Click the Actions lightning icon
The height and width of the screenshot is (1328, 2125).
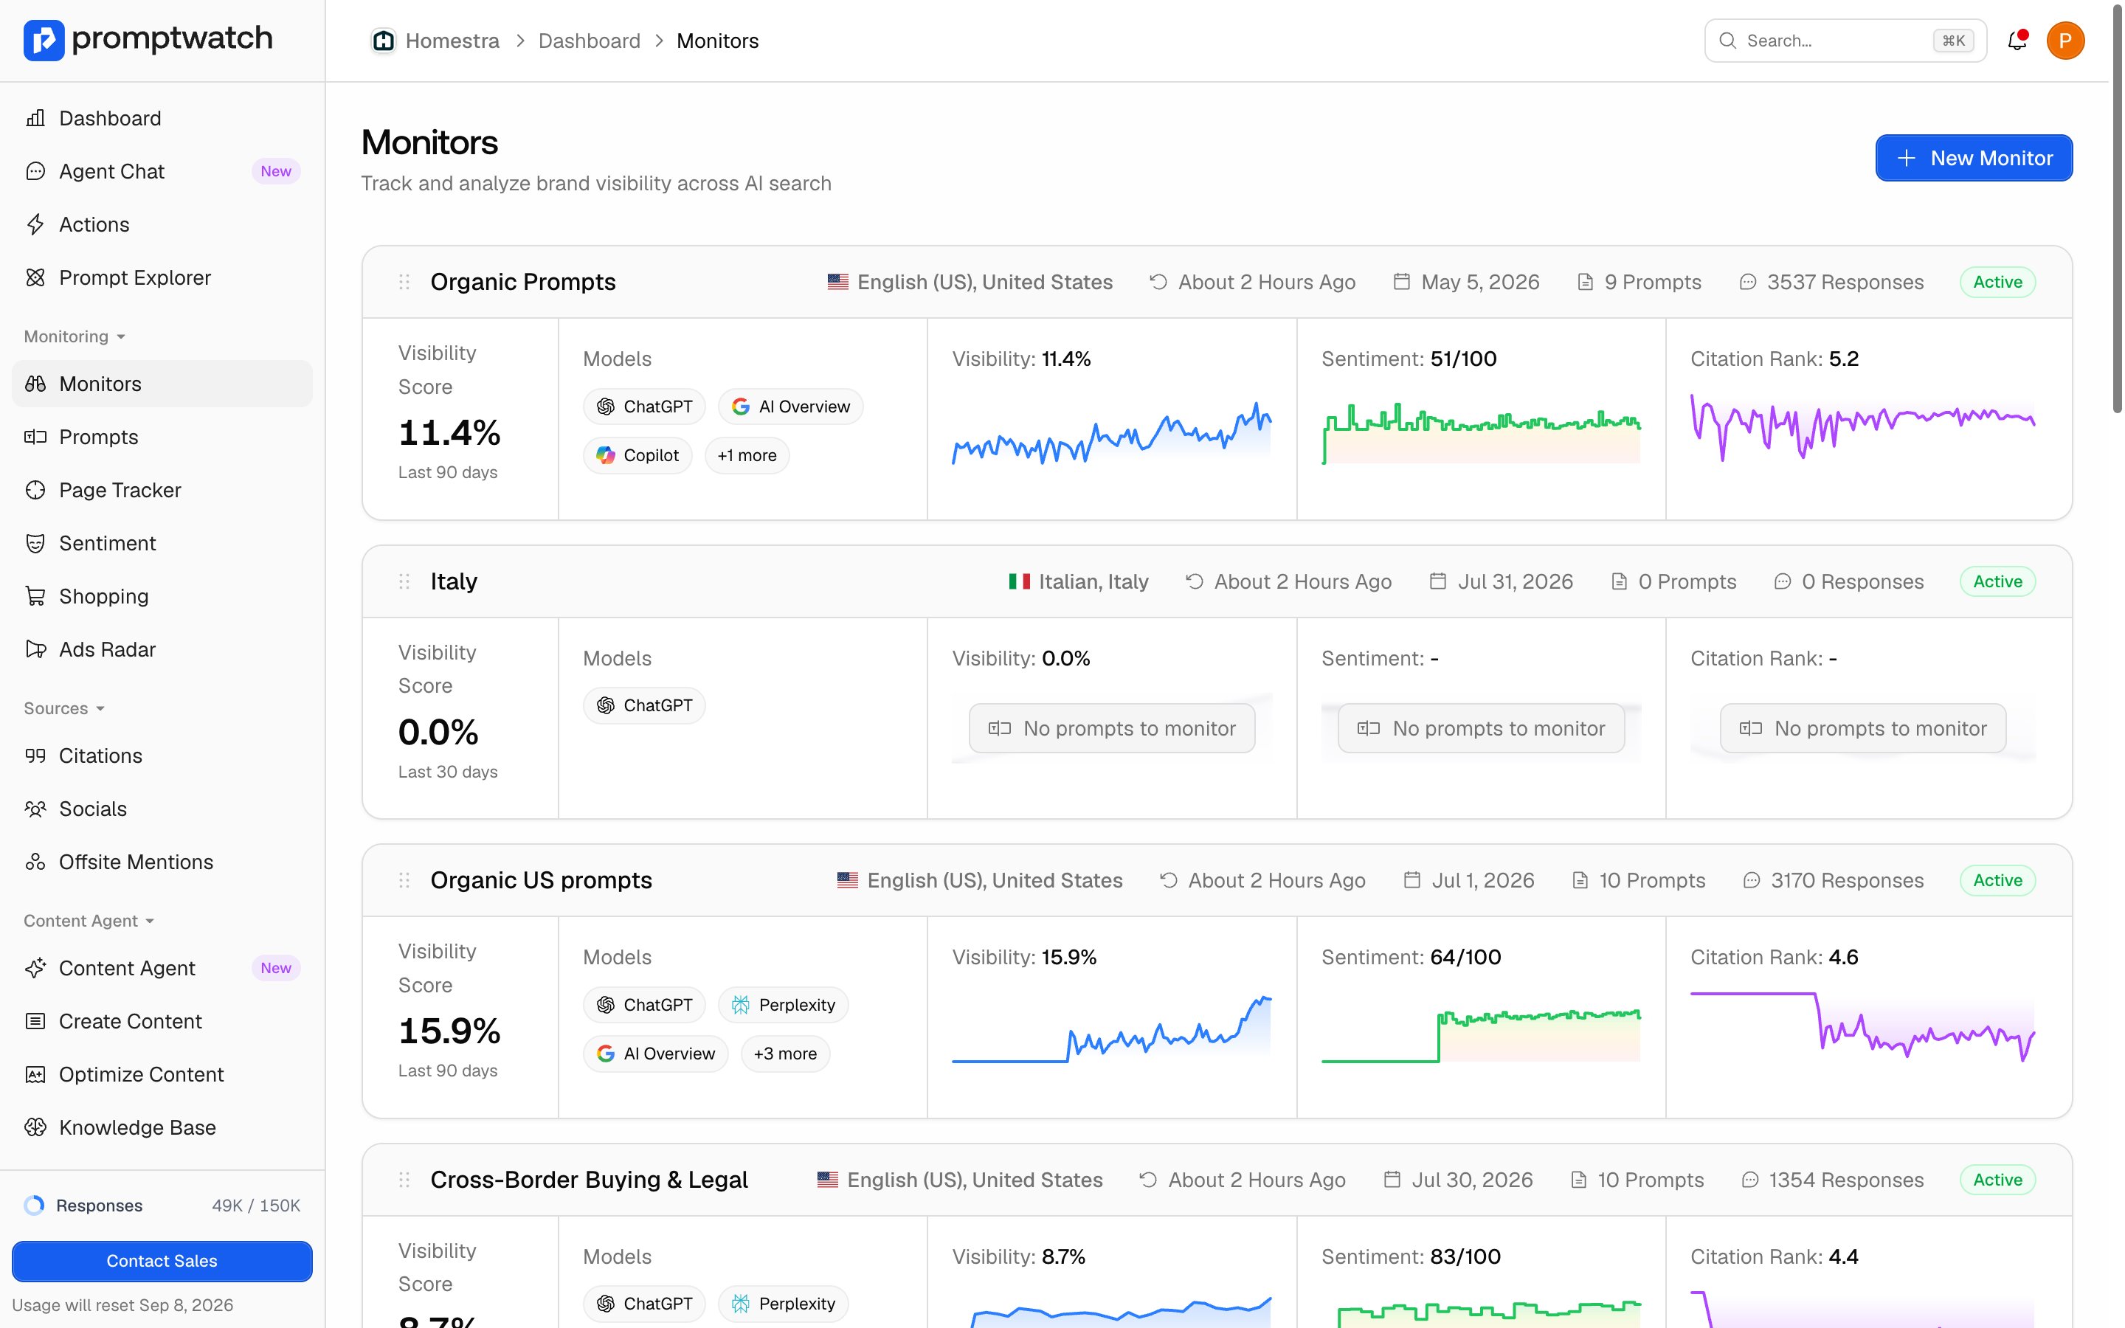coord(35,224)
